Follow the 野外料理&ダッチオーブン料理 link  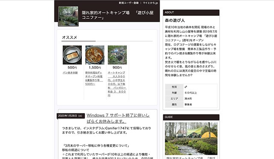click(94, 78)
